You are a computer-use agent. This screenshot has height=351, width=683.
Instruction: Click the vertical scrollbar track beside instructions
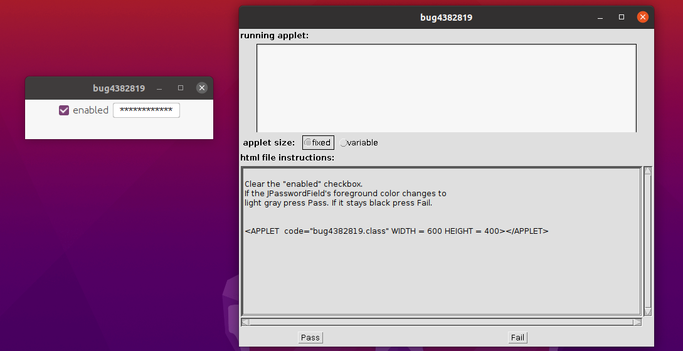[x=648, y=241]
